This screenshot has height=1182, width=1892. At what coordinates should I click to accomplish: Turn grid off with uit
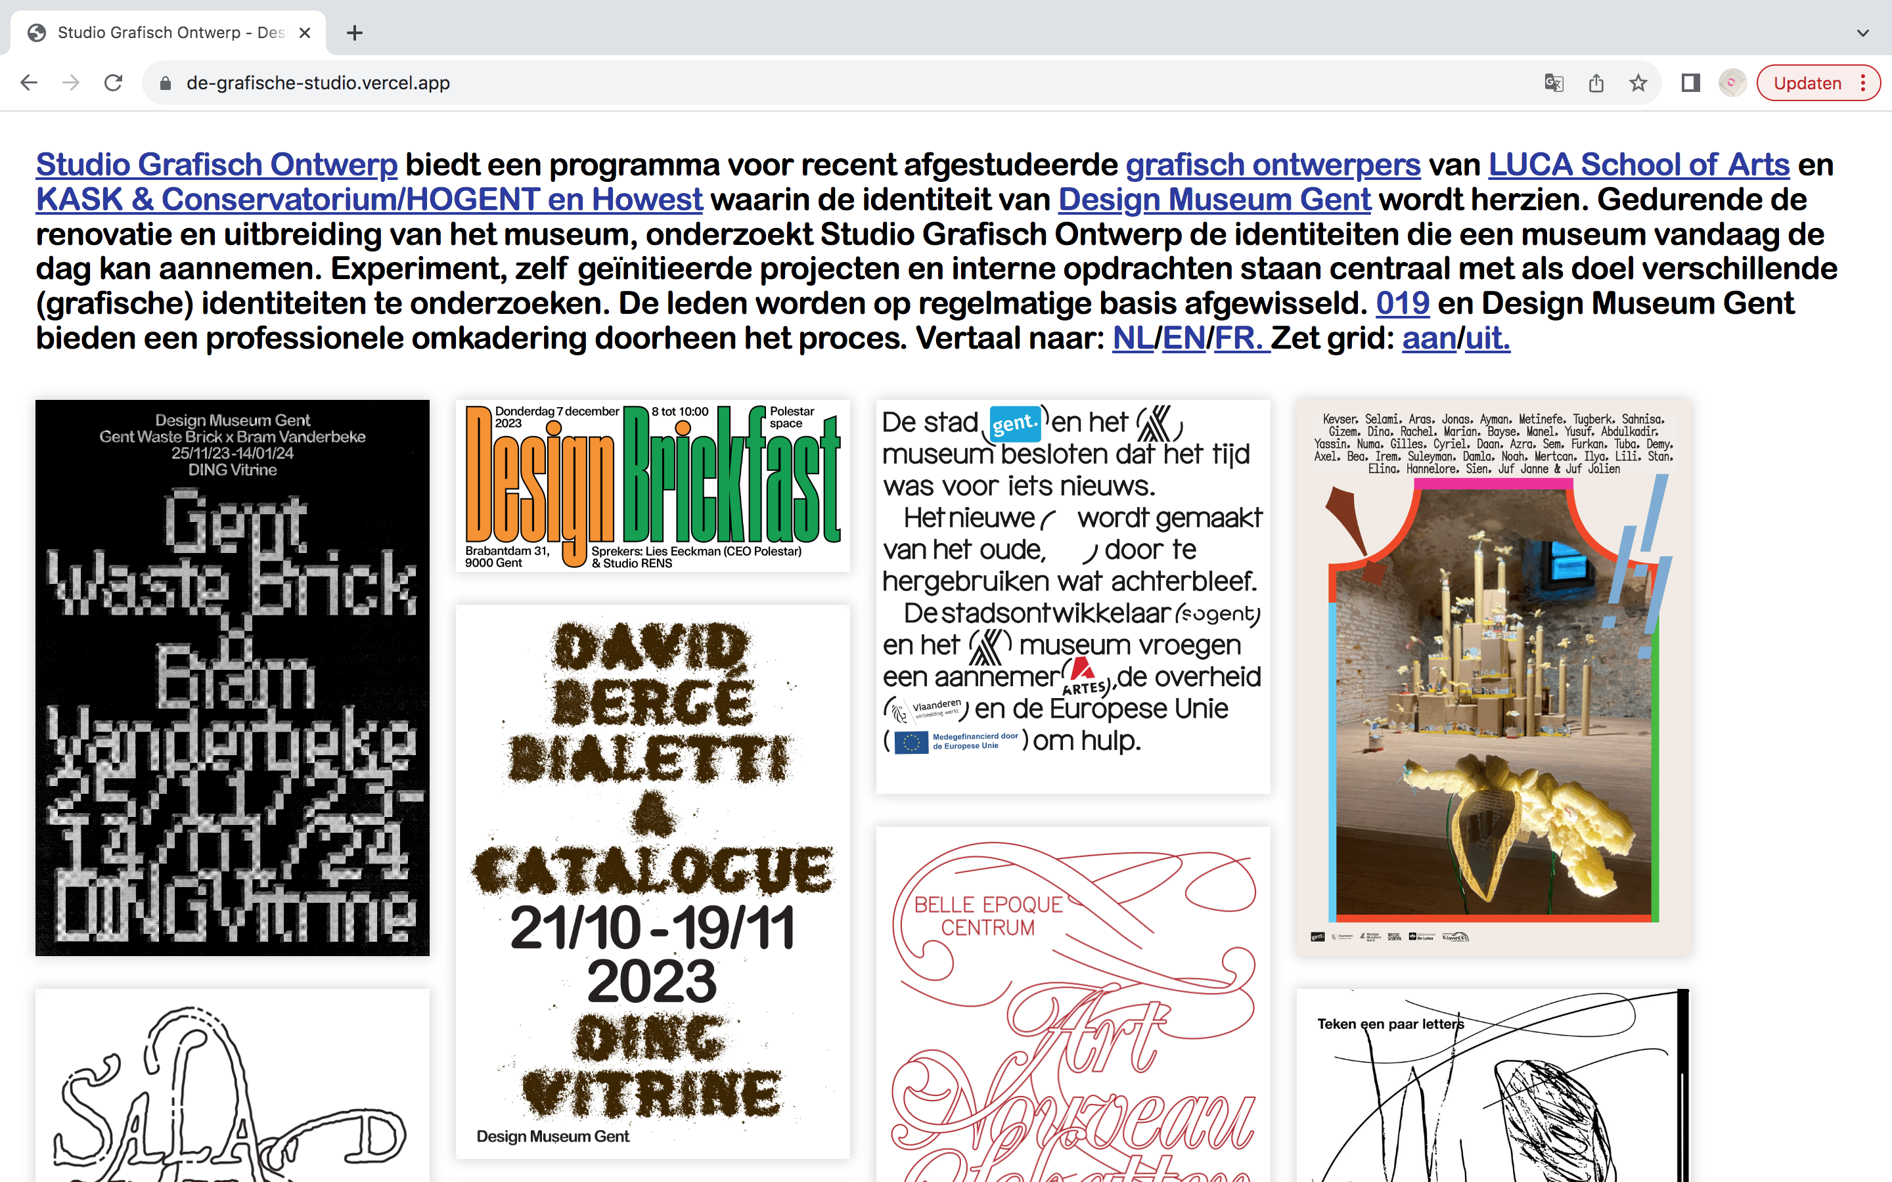coord(1488,338)
